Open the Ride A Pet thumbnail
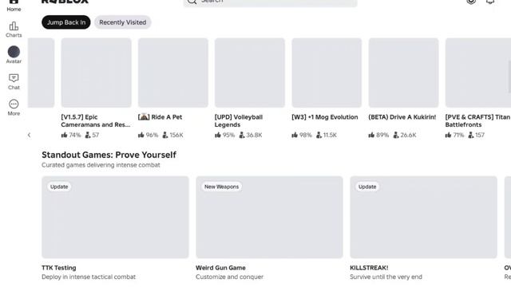The height and width of the screenshot is (287, 511). pos(173,73)
